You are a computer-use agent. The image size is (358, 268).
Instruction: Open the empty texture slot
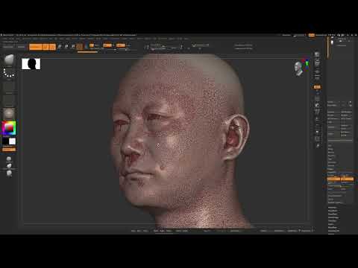click(9, 100)
